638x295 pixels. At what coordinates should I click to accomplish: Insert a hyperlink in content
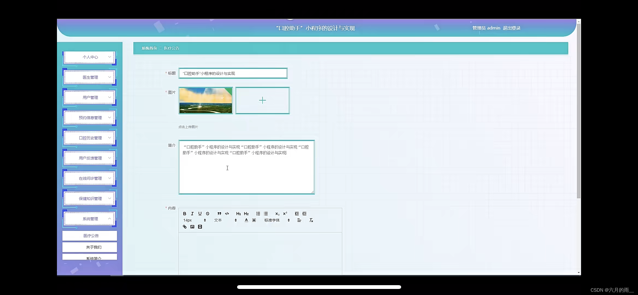click(184, 227)
